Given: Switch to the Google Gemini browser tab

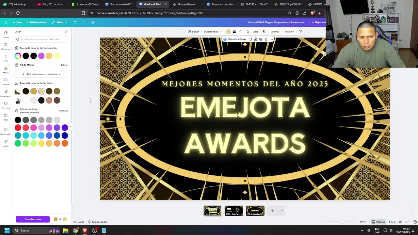Looking at the screenshot, I should coord(186,4).
